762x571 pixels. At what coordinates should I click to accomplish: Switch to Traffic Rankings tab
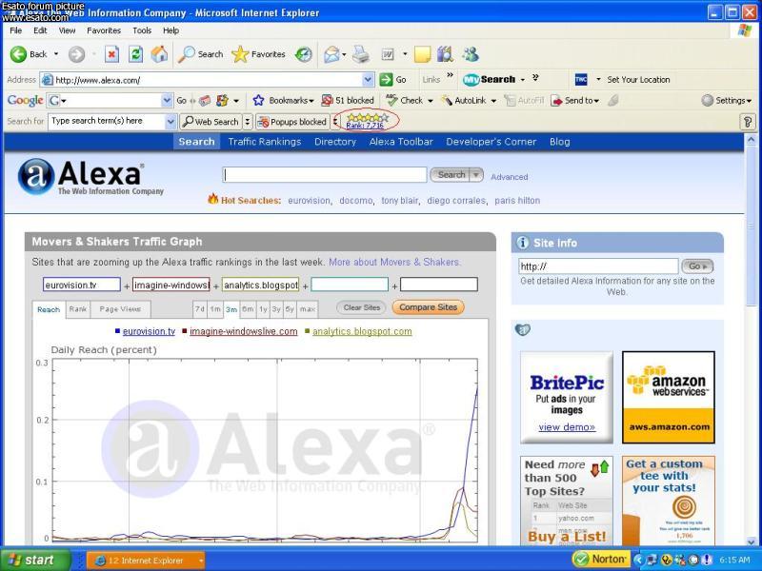(x=265, y=142)
